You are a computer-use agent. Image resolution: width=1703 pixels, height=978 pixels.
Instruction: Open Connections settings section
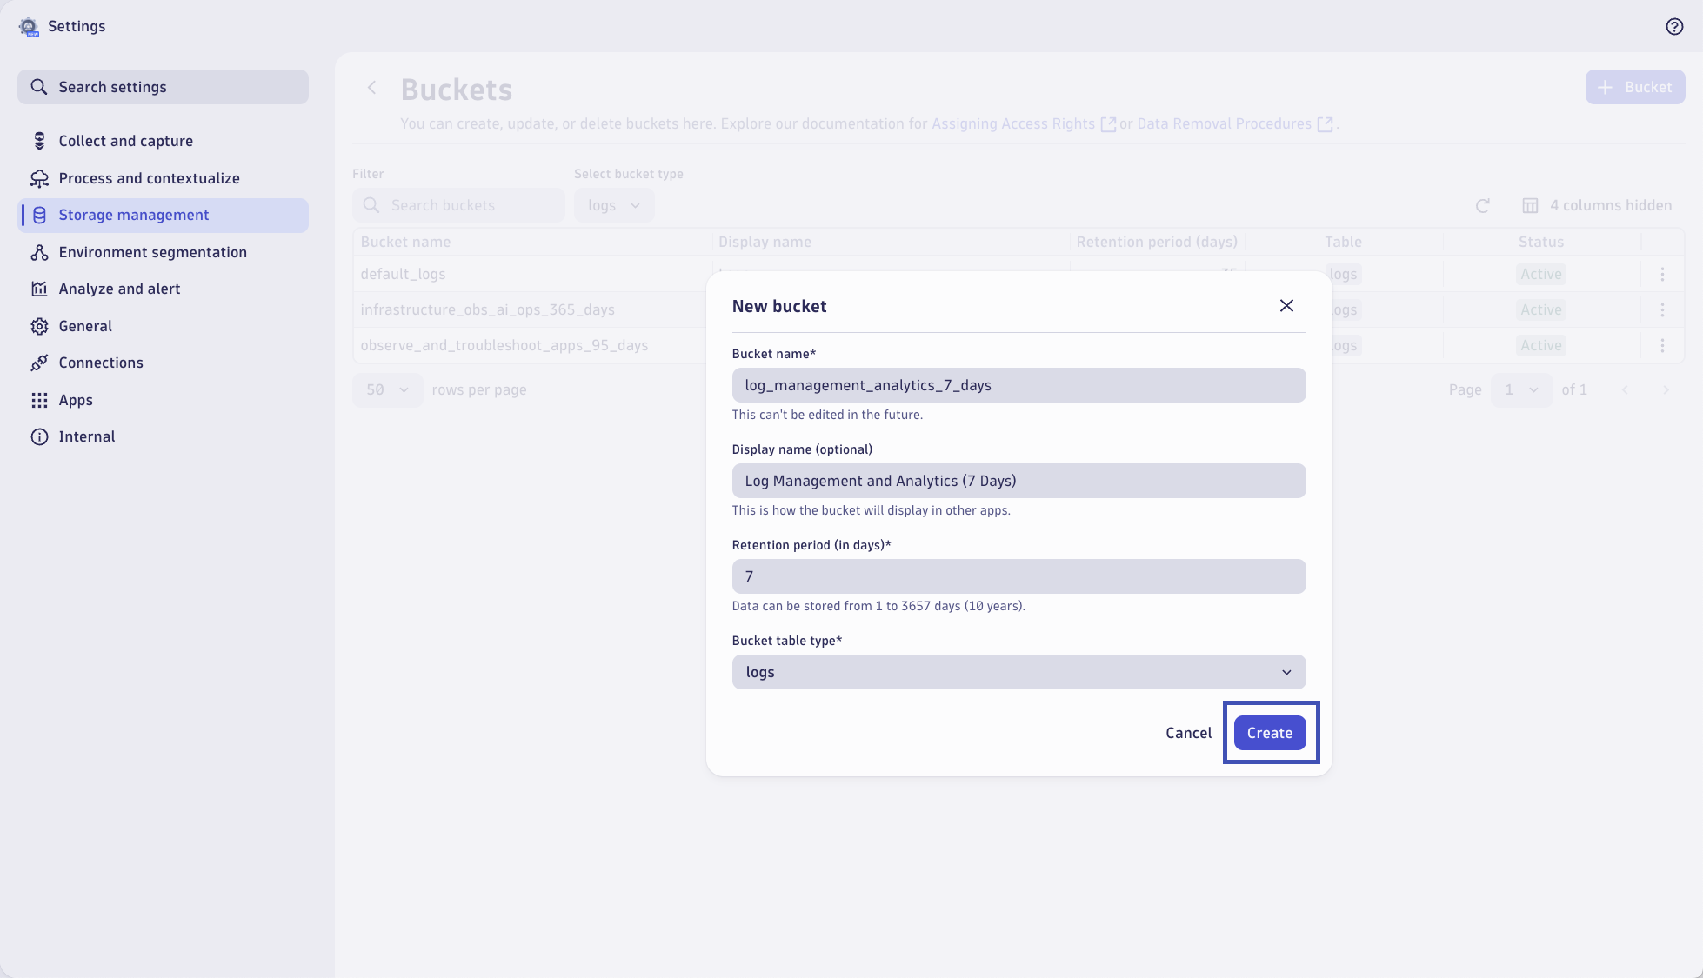coord(163,363)
